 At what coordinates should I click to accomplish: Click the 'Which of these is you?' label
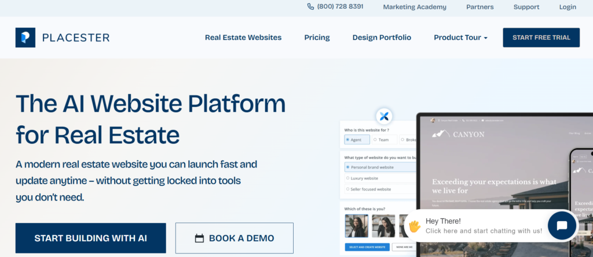pyautogui.click(x=365, y=208)
